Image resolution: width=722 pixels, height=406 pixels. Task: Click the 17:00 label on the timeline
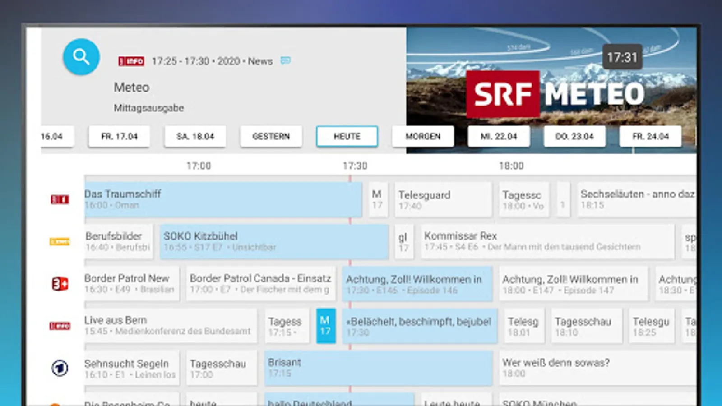pos(199,166)
